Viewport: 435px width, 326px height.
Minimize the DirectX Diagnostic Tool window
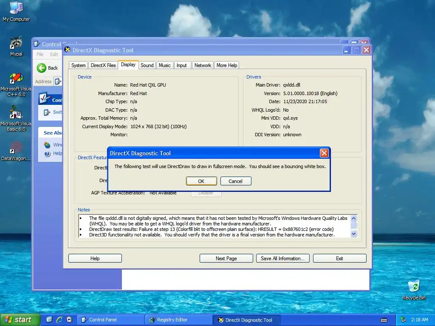(346, 50)
